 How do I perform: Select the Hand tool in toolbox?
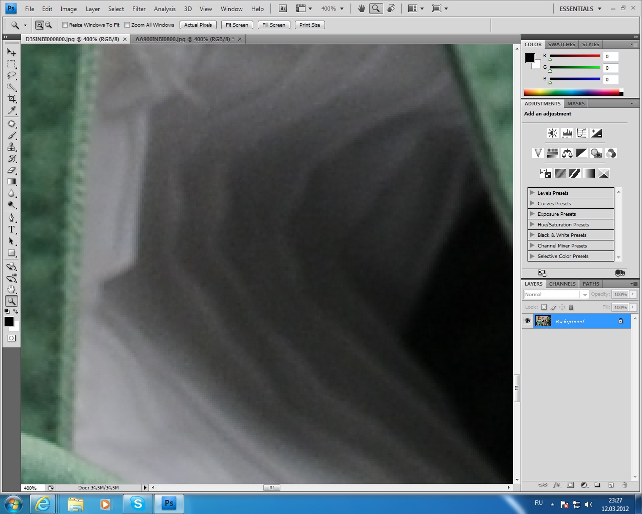pos(12,289)
